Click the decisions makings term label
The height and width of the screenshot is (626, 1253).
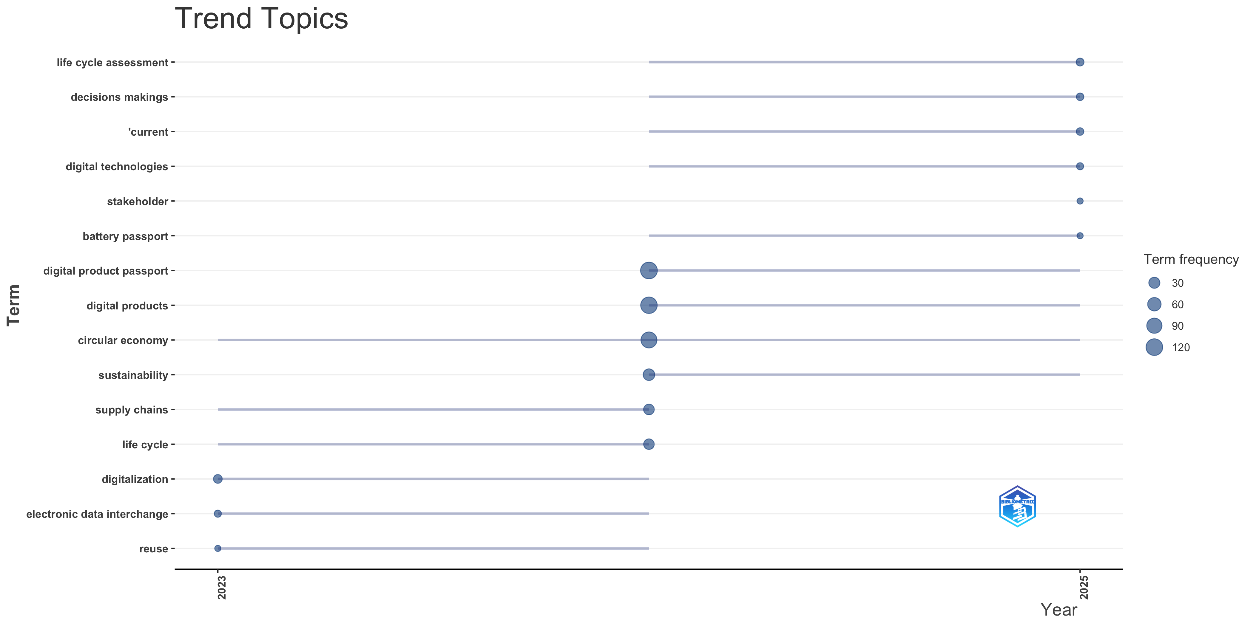point(119,97)
